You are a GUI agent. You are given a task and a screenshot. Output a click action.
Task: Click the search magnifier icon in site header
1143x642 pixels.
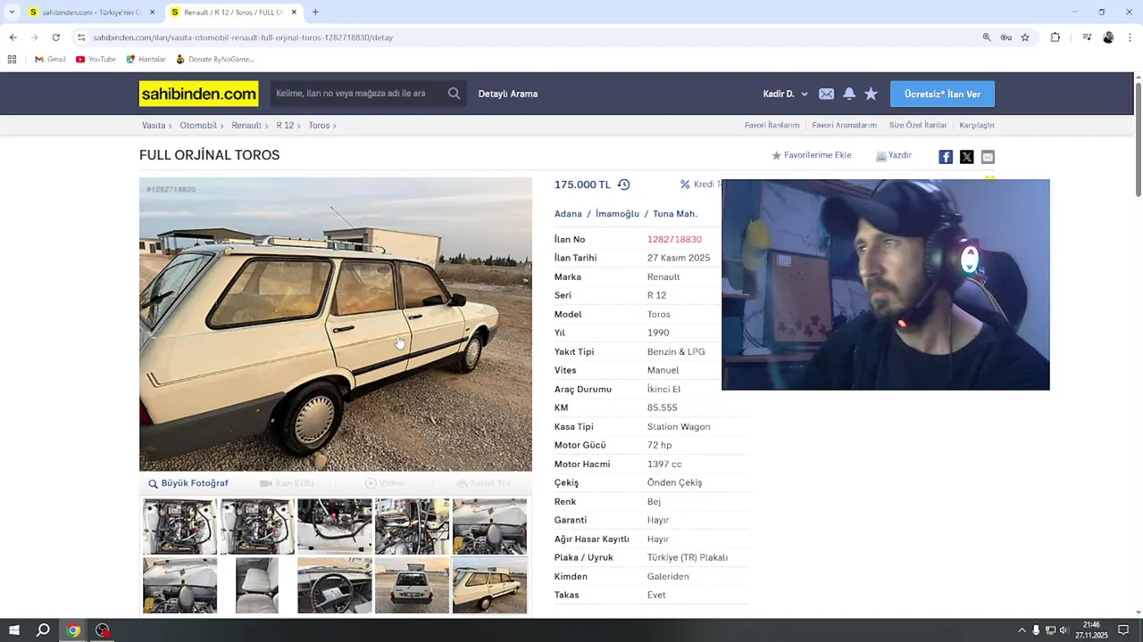[454, 94]
